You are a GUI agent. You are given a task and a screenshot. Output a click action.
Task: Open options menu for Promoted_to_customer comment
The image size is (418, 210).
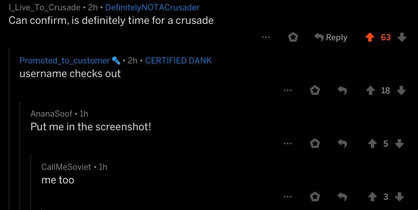tap(287, 90)
